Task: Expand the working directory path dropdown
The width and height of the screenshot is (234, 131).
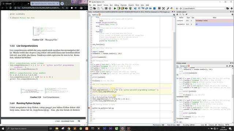Action: pos(225,8)
